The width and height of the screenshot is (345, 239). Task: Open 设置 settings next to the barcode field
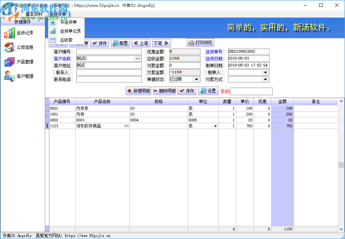coord(208,91)
